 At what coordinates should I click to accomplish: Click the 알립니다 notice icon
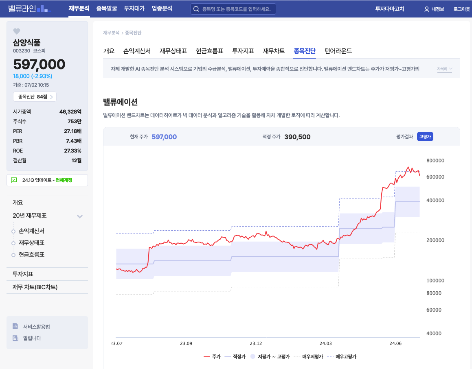coord(15,338)
